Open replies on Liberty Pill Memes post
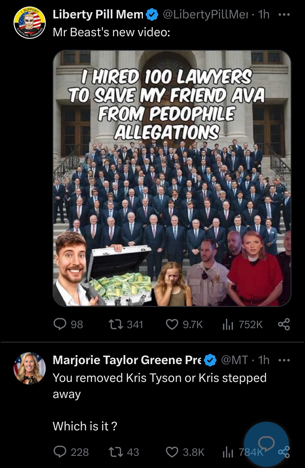The image size is (305, 468). point(68,324)
